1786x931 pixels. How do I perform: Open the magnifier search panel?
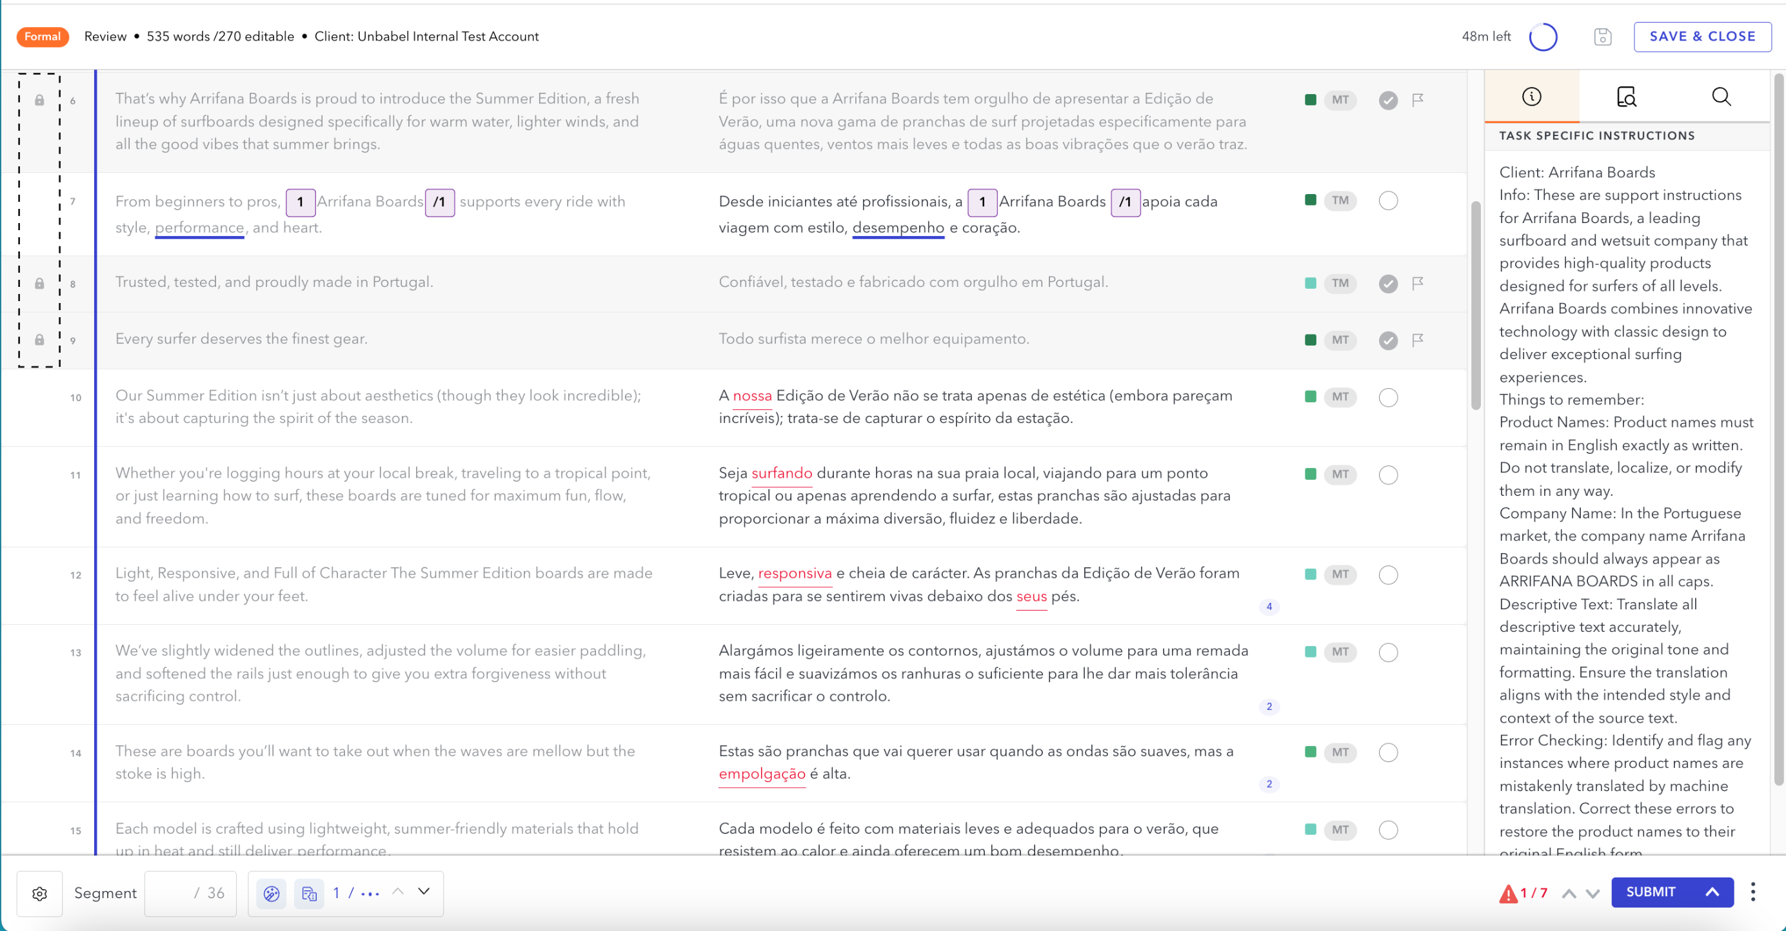pyautogui.click(x=1721, y=96)
